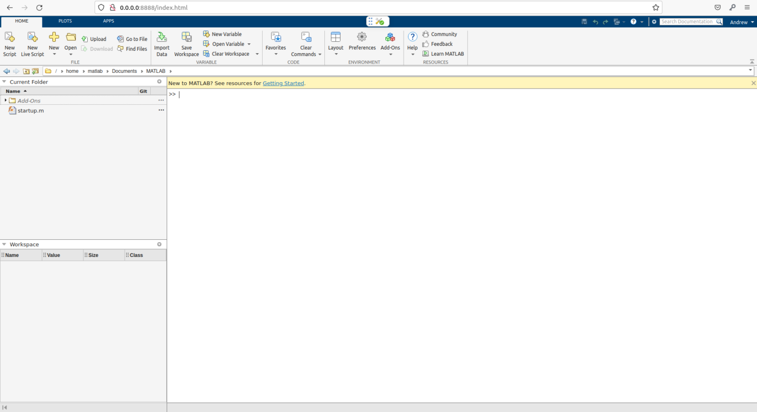Follow the Getting Started link
The width and height of the screenshot is (757, 412).
283,83
